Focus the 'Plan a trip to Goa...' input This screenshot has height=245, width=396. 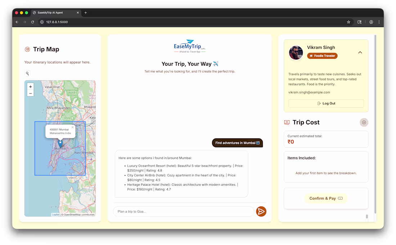pos(184,211)
